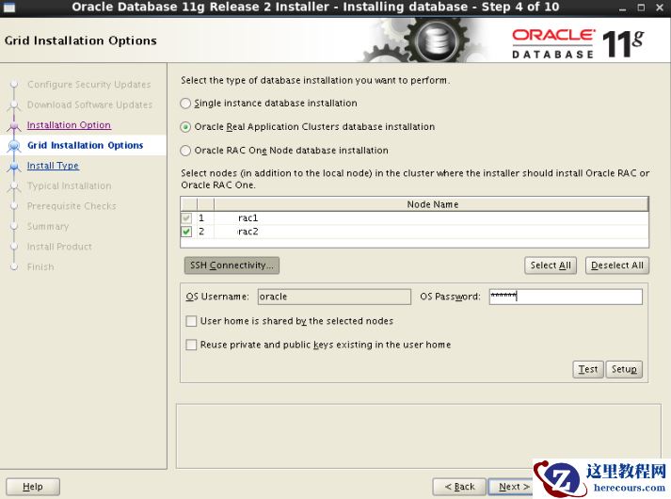Click Install Product step text
671x499 pixels.
click(59, 247)
